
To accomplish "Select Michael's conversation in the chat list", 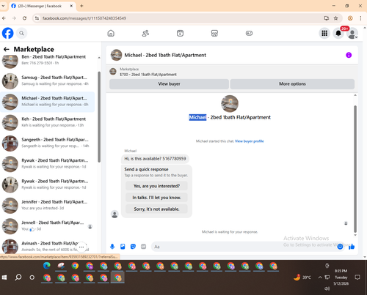I will [48, 102].
